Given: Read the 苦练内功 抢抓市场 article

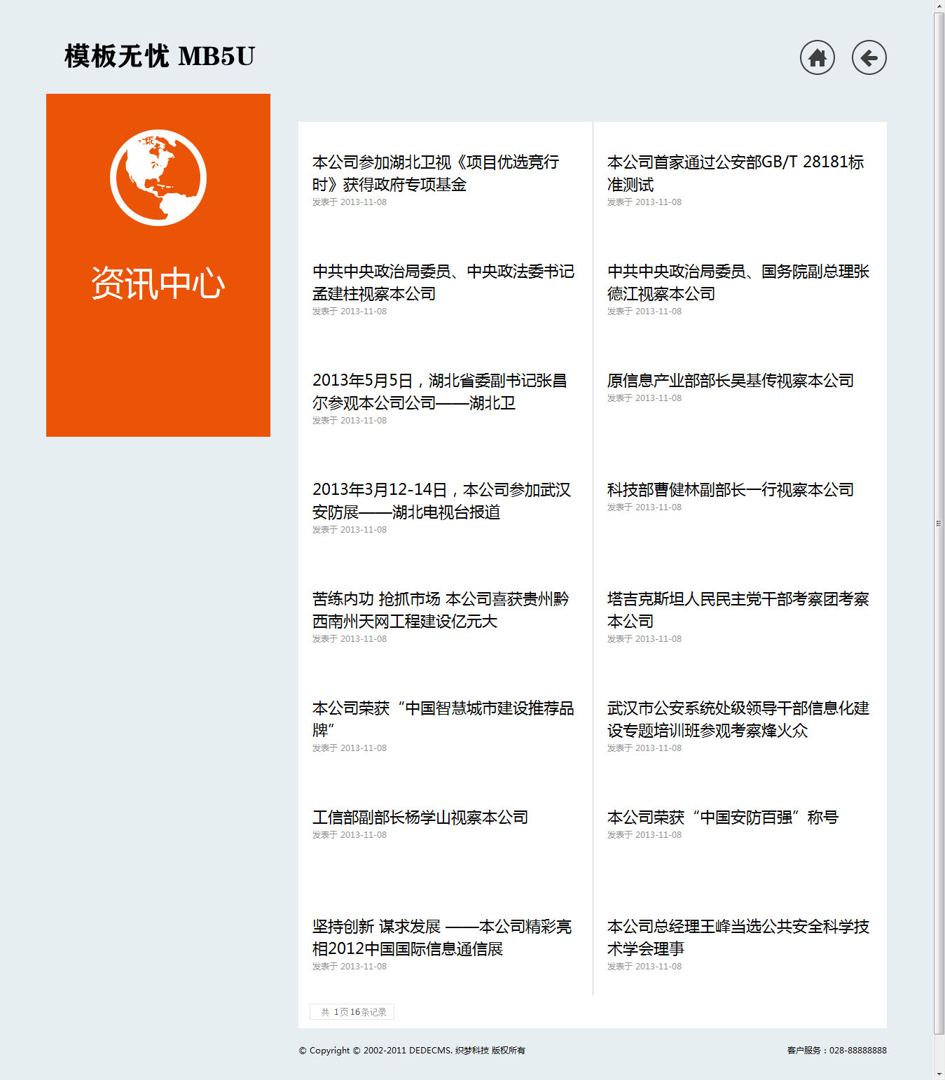Looking at the screenshot, I should (440, 610).
